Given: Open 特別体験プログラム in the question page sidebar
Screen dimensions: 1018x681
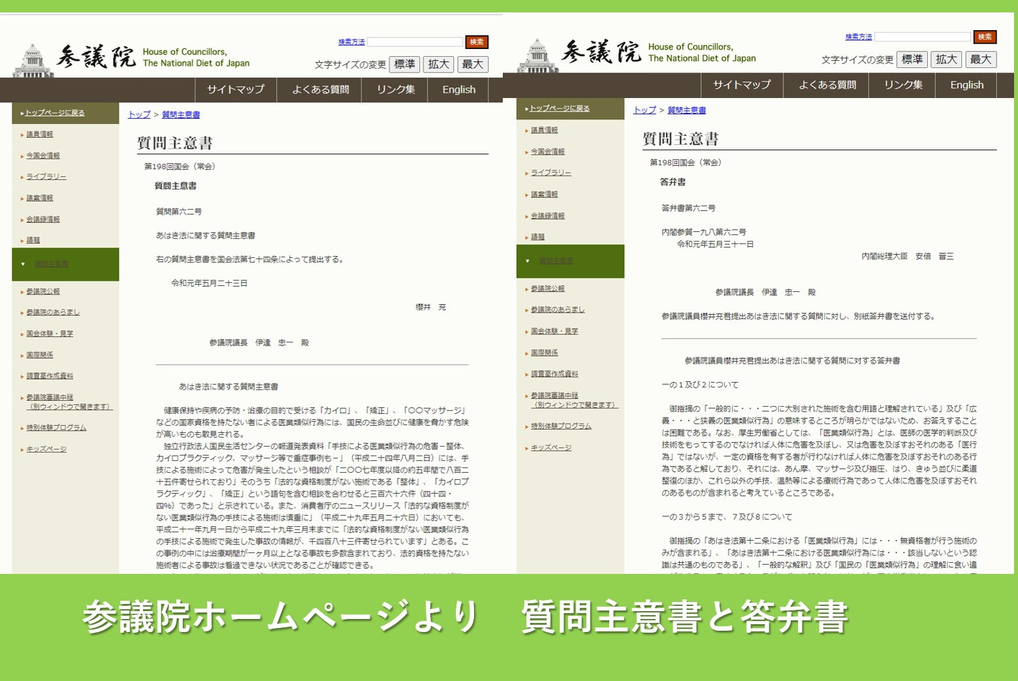Looking at the screenshot, I should click(x=56, y=428).
